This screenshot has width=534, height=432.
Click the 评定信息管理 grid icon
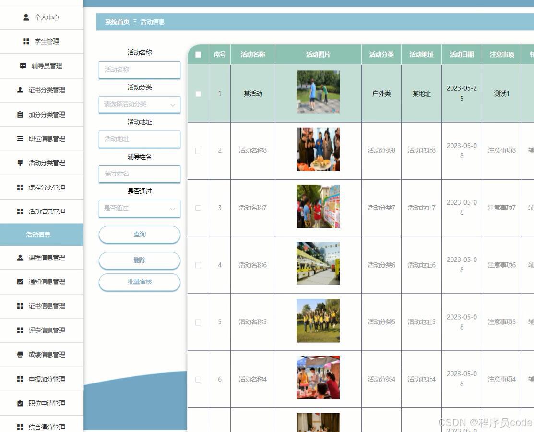coord(20,331)
